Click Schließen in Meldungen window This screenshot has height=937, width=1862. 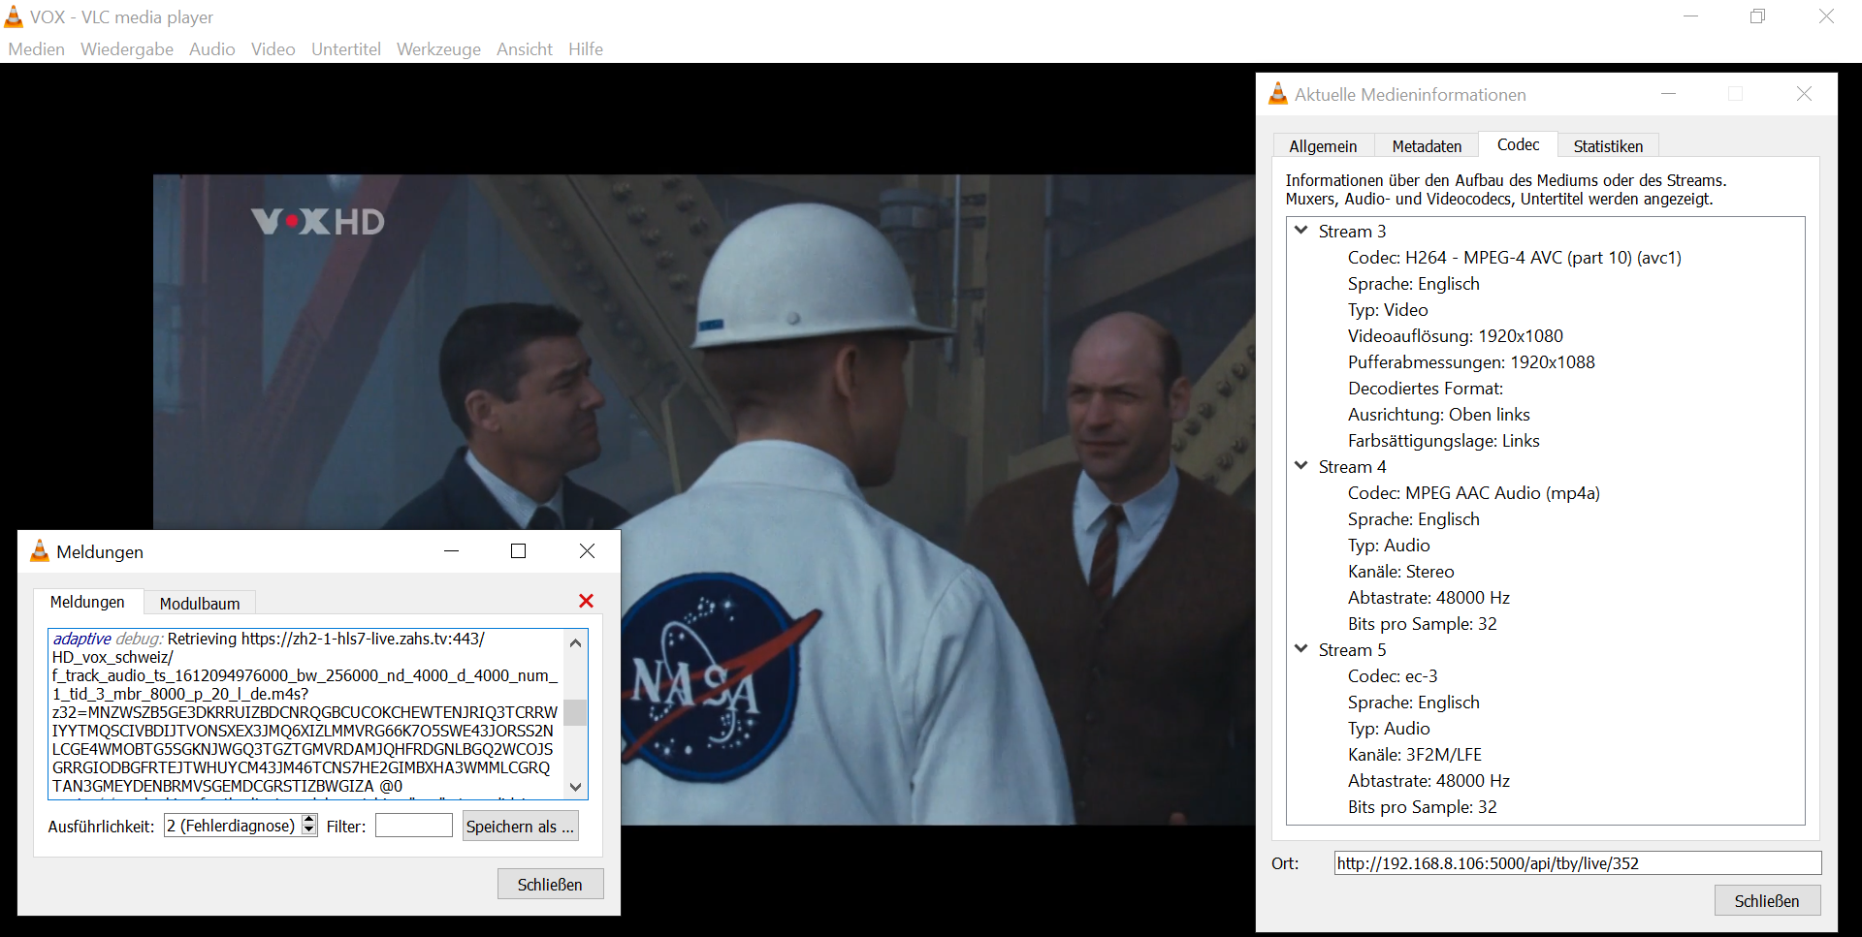550,885
